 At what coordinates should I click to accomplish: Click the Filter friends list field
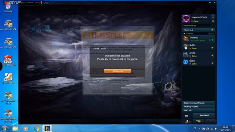point(198,26)
